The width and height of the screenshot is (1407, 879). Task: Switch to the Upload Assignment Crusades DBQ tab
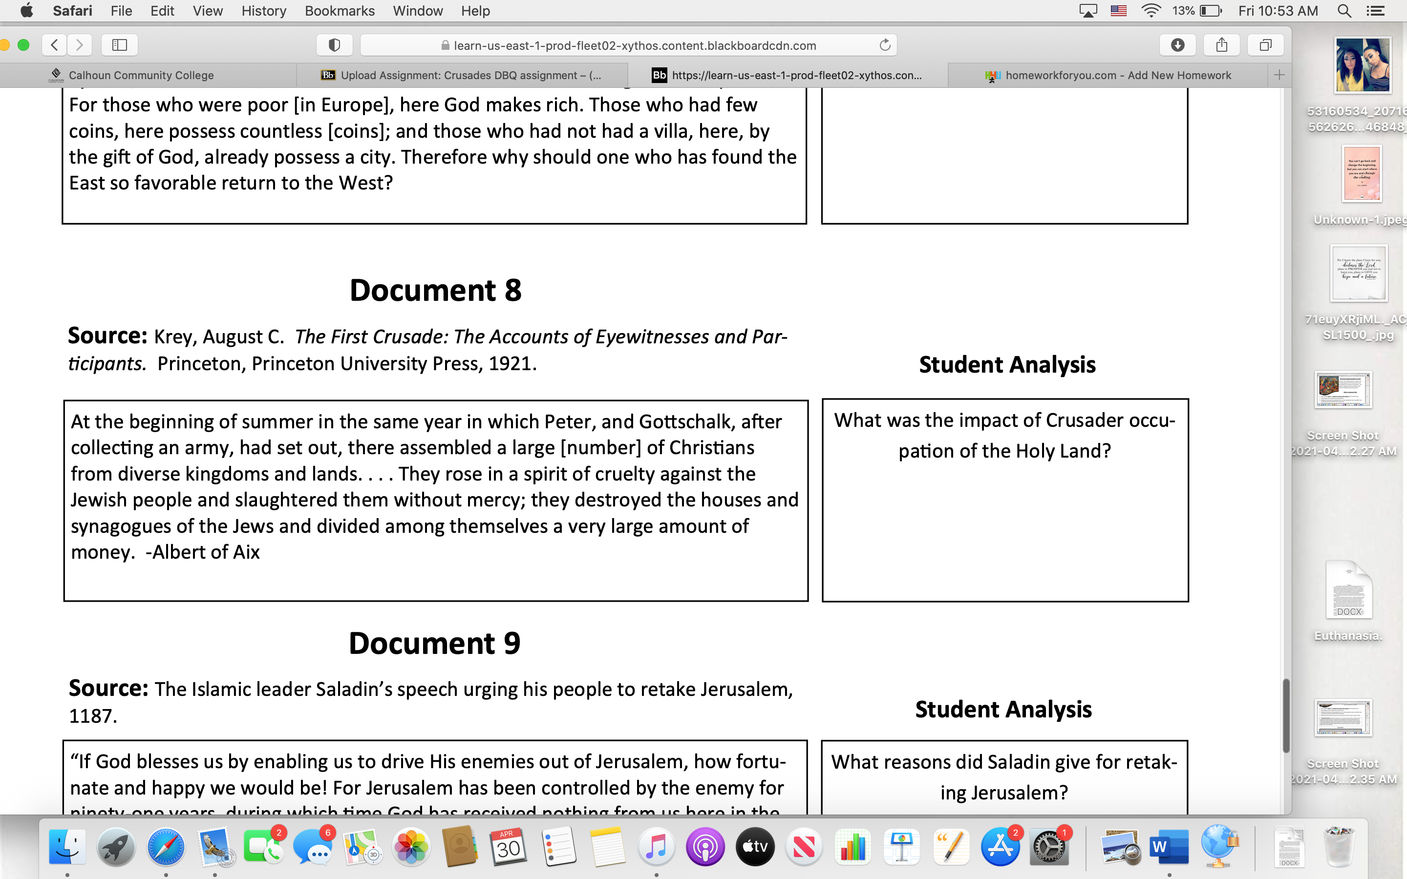point(470,75)
